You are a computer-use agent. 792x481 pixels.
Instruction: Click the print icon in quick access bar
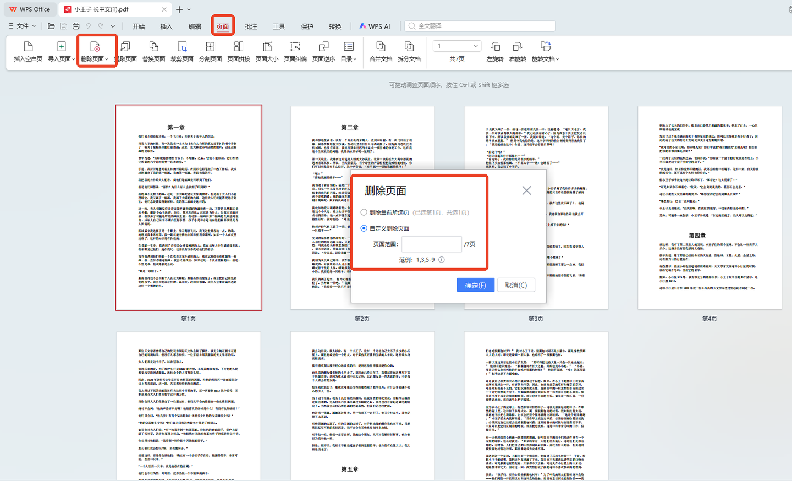click(76, 26)
